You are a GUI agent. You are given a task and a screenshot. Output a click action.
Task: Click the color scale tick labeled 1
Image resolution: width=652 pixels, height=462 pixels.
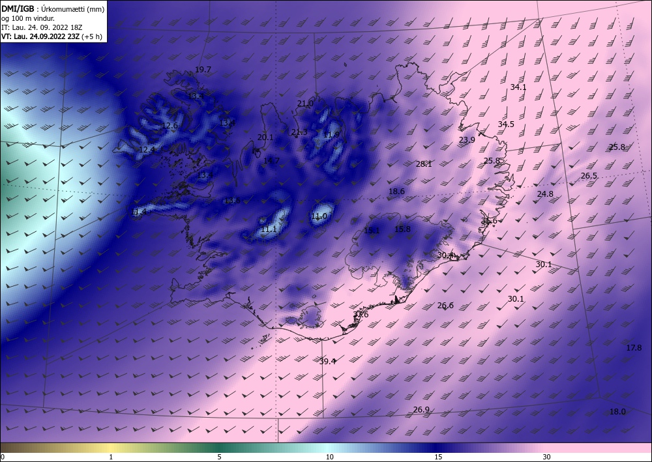(111, 457)
